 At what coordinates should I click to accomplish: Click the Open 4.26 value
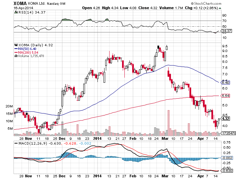pos(91,8)
